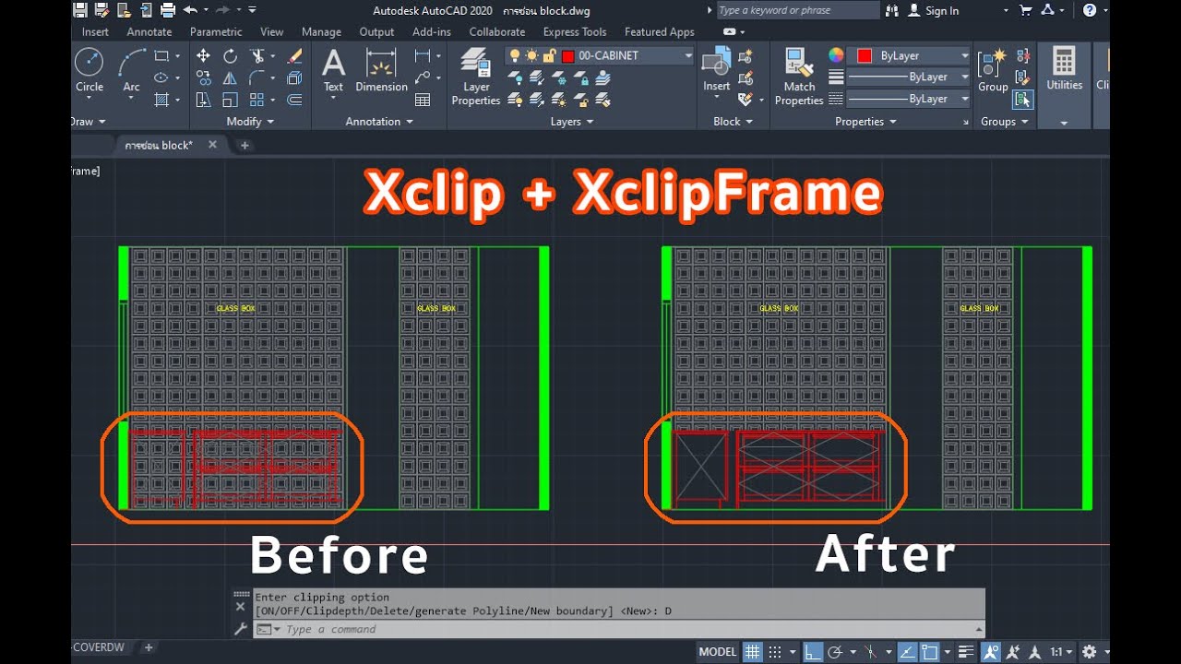Toggle polar tracking in status bar
The width and height of the screenshot is (1181, 664).
(x=836, y=652)
